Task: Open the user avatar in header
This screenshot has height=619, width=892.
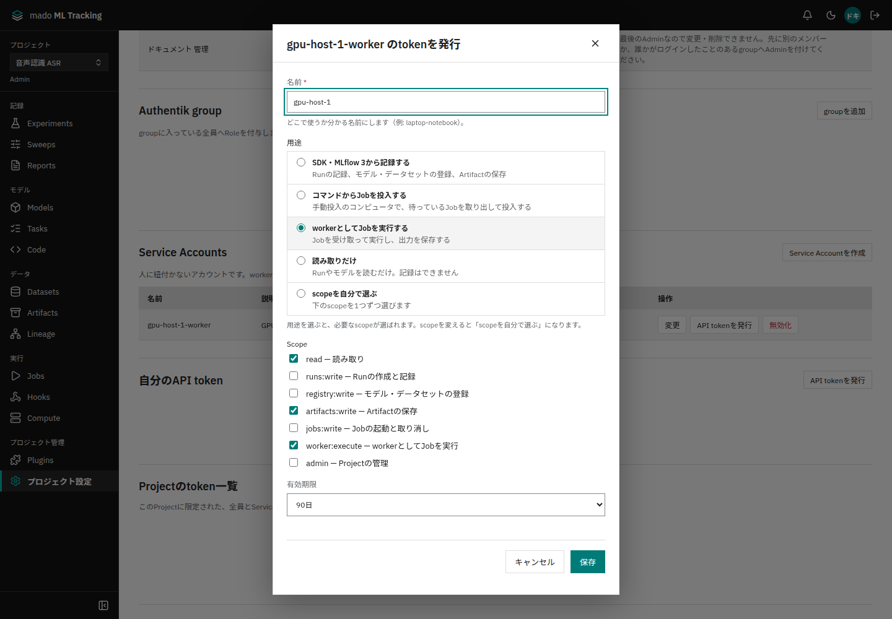Action: 853,15
